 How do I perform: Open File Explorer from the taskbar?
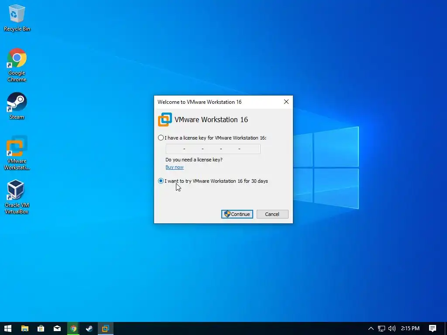tap(25, 328)
